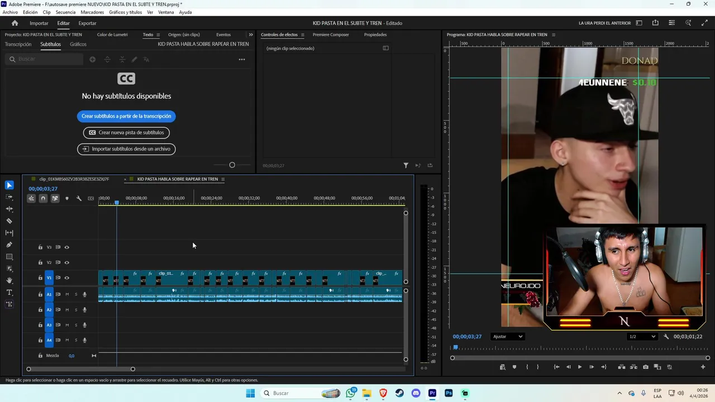Click the Buscar caption search field

44,59
